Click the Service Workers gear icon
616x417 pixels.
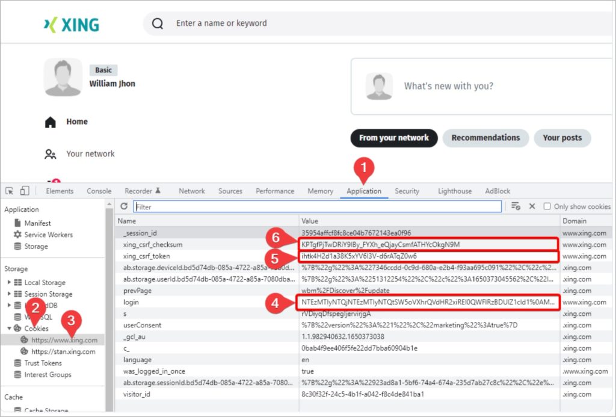17,235
